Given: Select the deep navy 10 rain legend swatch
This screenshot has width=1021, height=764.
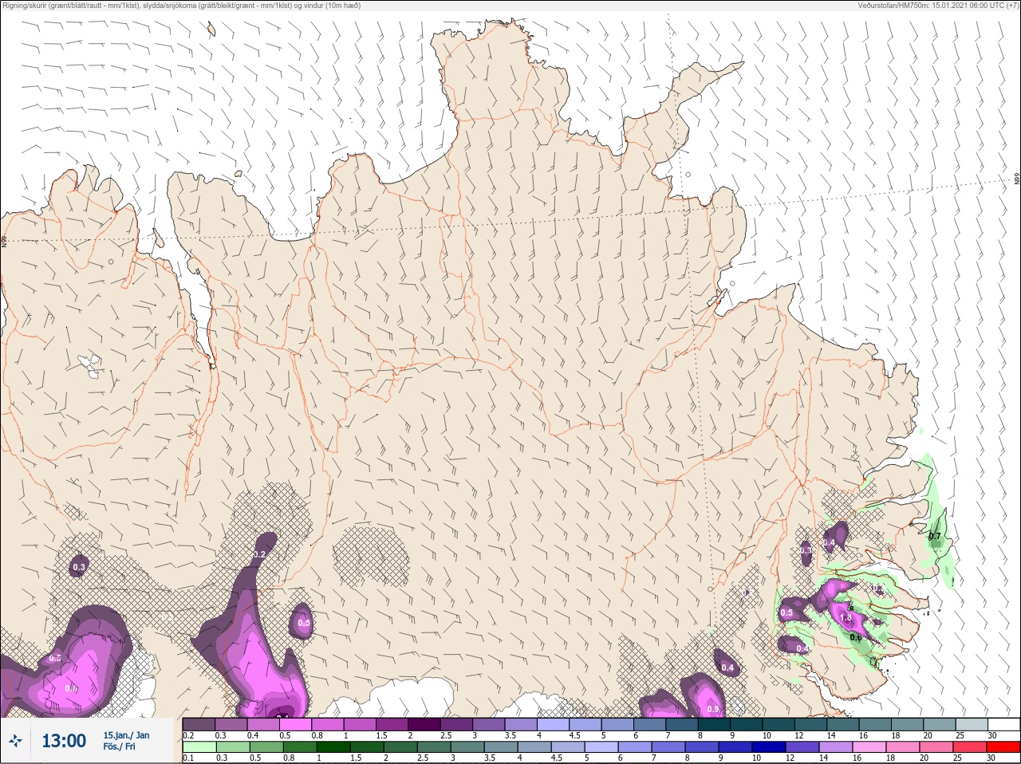Looking at the screenshot, I should pyautogui.click(x=768, y=747).
